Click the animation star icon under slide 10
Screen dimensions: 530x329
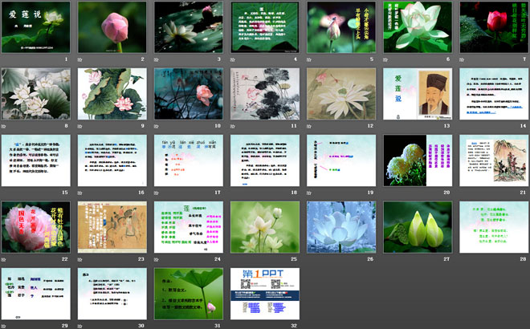click(x=157, y=126)
